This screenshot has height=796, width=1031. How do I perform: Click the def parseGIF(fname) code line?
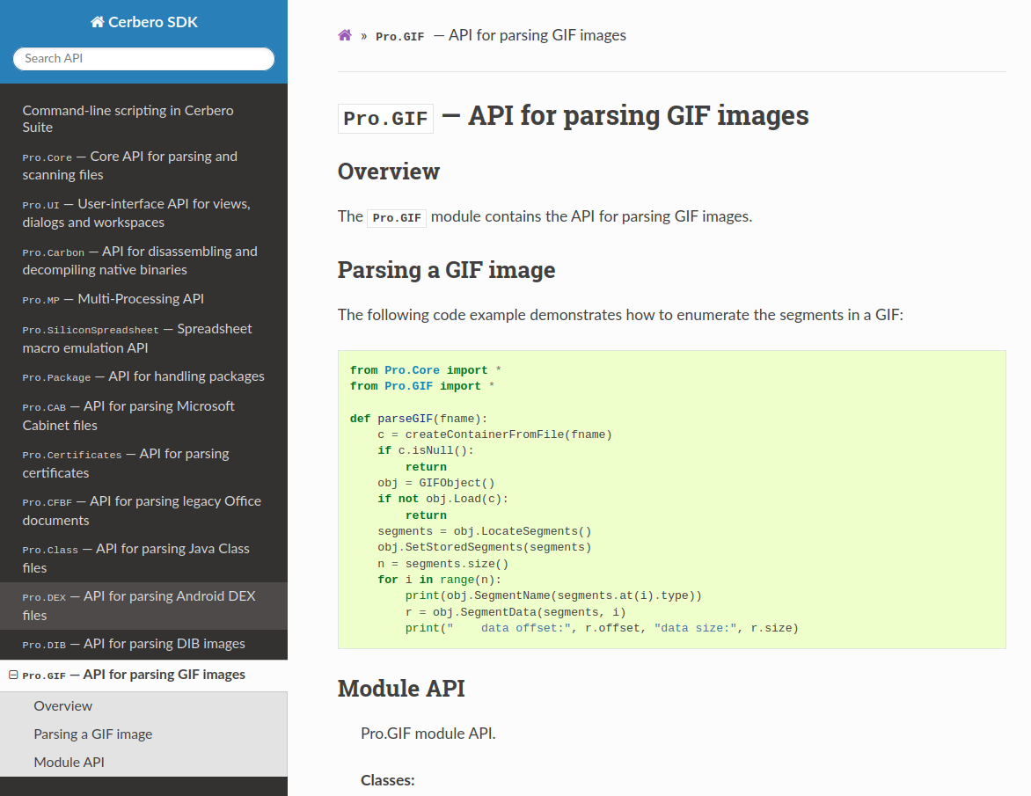tap(419, 419)
